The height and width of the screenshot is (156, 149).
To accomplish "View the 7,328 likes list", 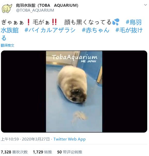I will point(14,152).
